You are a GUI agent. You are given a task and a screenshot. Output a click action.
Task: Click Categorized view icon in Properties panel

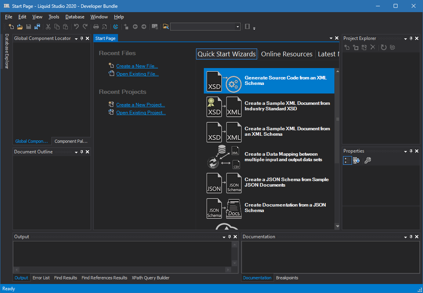pos(347,160)
